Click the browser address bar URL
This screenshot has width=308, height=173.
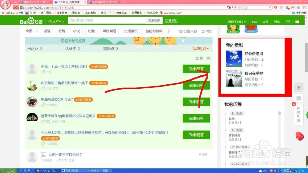[x=49, y=7]
